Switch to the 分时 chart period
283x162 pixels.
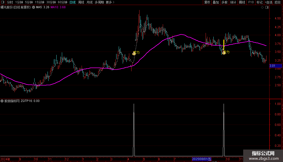10,2
